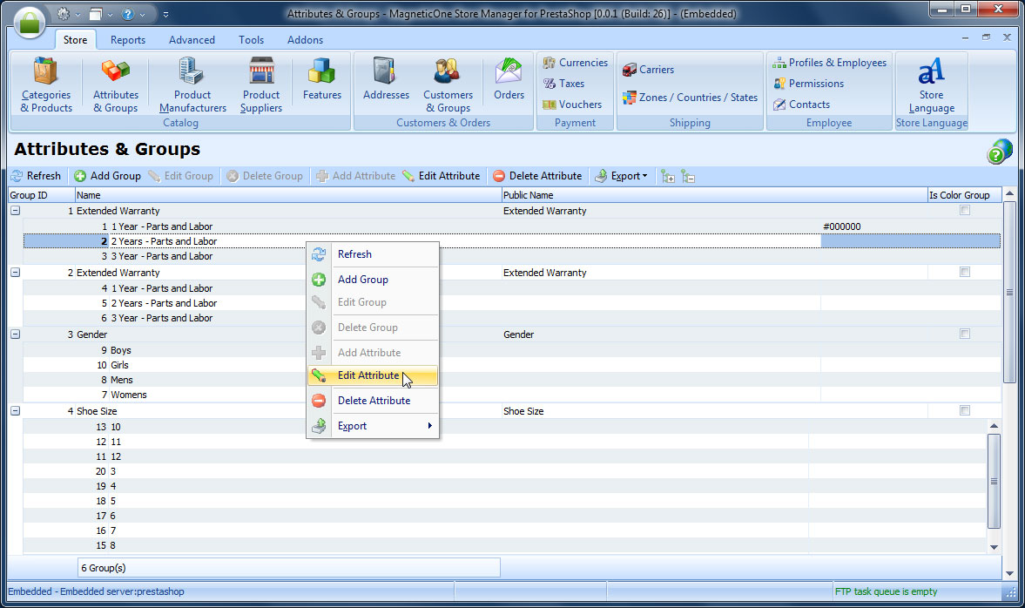Image resolution: width=1025 pixels, height=608 pixels.
Task: Toggle Is Color Group for group 1 Extended Warranty
Action: pos(965,211)
